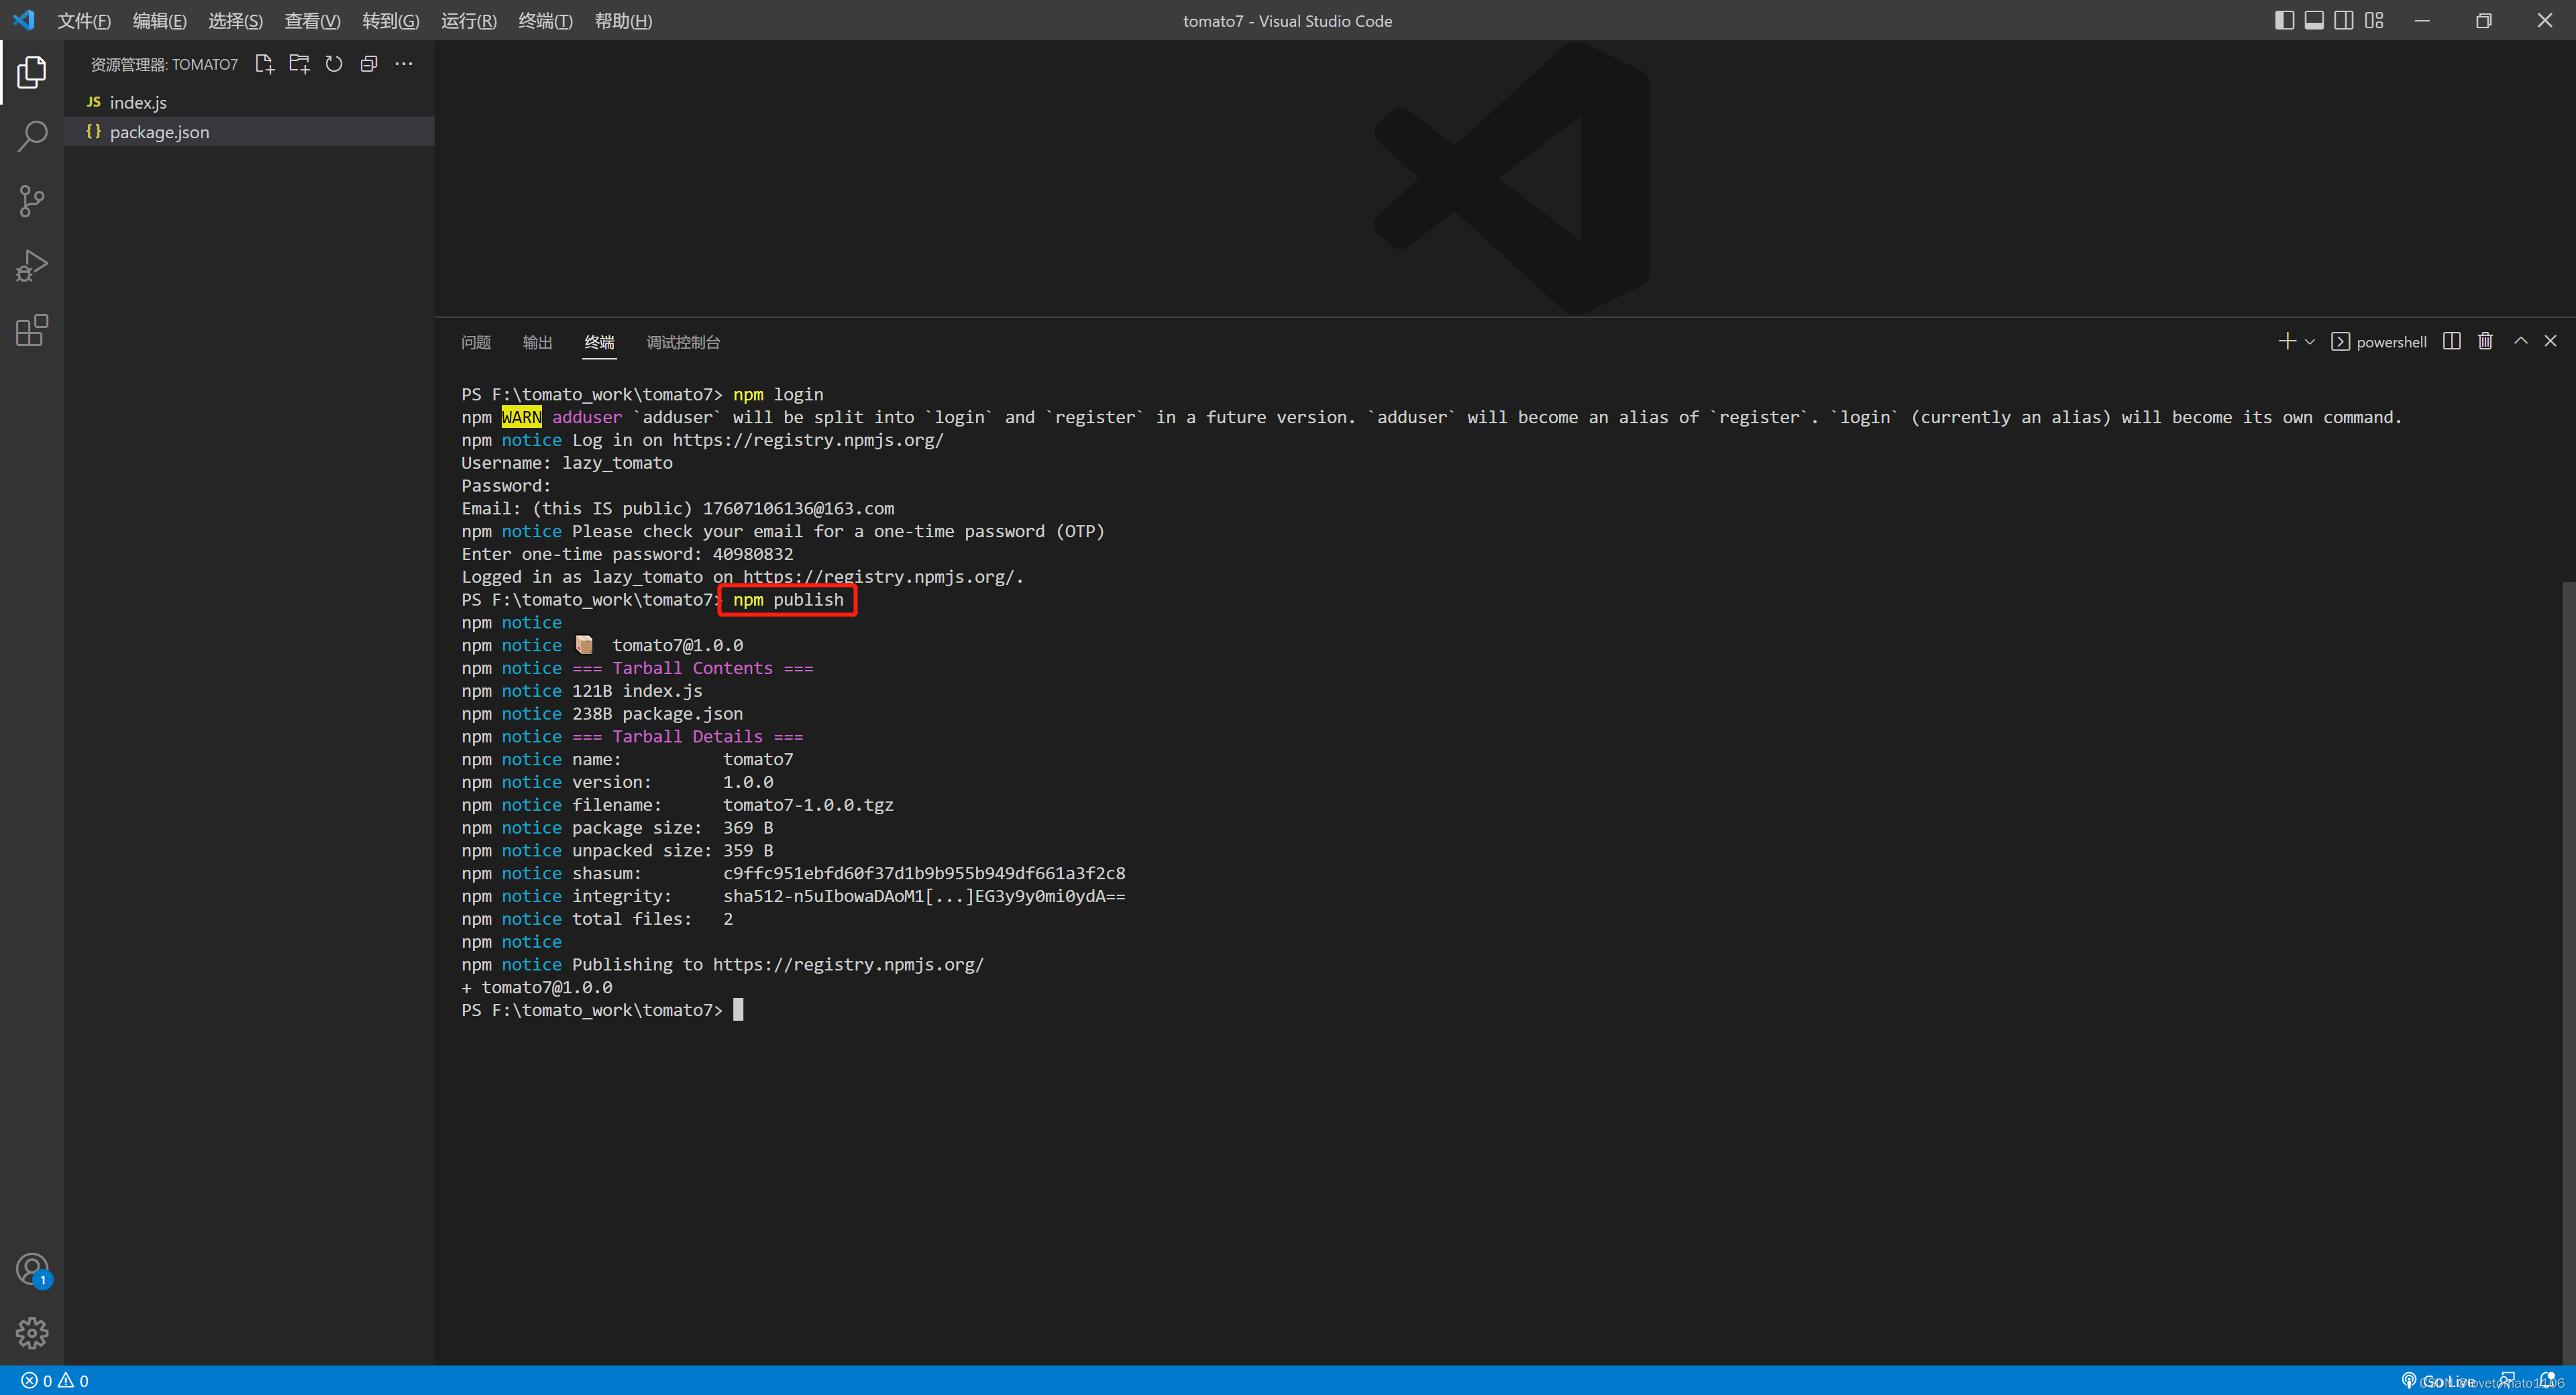Open the 终端(T) menu
2576x1395 pixels.
tap(545, 21)
